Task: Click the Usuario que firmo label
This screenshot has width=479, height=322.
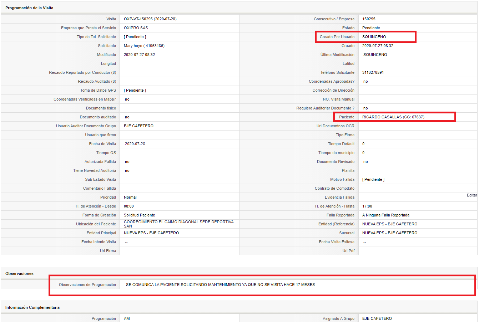Action: pyautogui.click(x=101, y=135)
